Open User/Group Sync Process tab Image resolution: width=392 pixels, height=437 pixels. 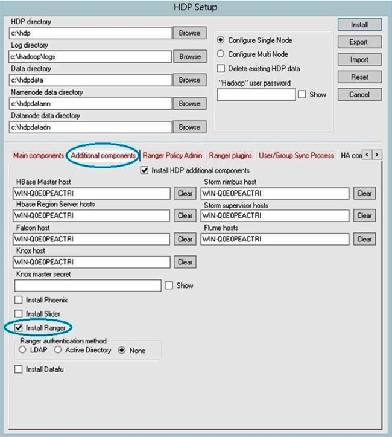[x=296, y=156]
